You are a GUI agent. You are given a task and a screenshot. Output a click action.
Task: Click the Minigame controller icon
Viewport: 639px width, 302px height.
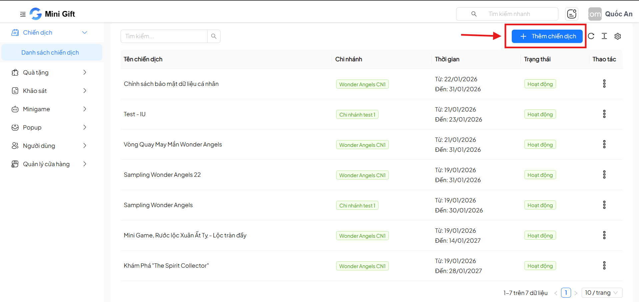[15, 109]
